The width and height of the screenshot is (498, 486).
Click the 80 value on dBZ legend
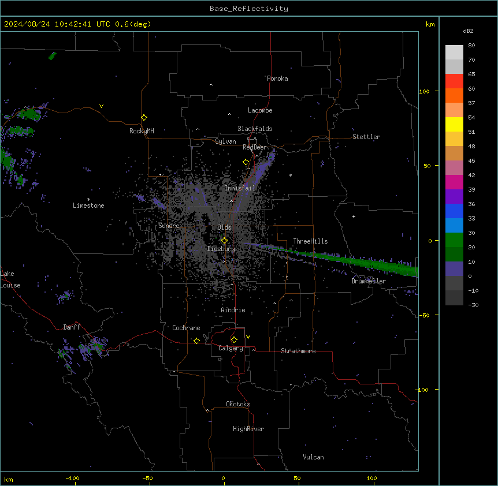tap(471, 46)
